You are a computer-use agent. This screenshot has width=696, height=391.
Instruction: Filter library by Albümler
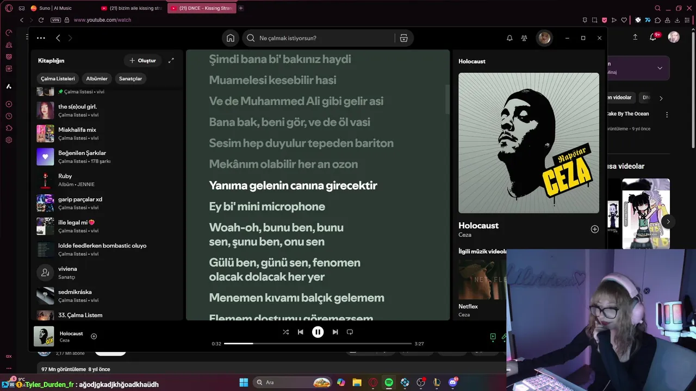point(97,79)
